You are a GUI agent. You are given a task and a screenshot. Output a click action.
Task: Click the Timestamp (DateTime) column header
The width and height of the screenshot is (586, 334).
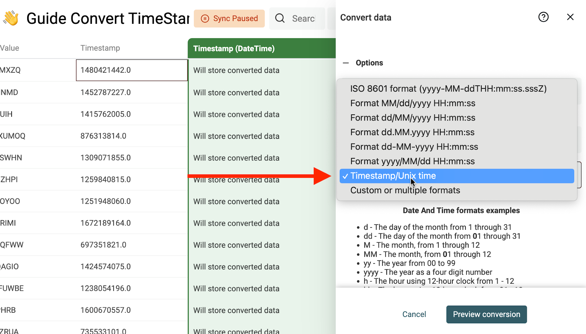click(234, 48)
